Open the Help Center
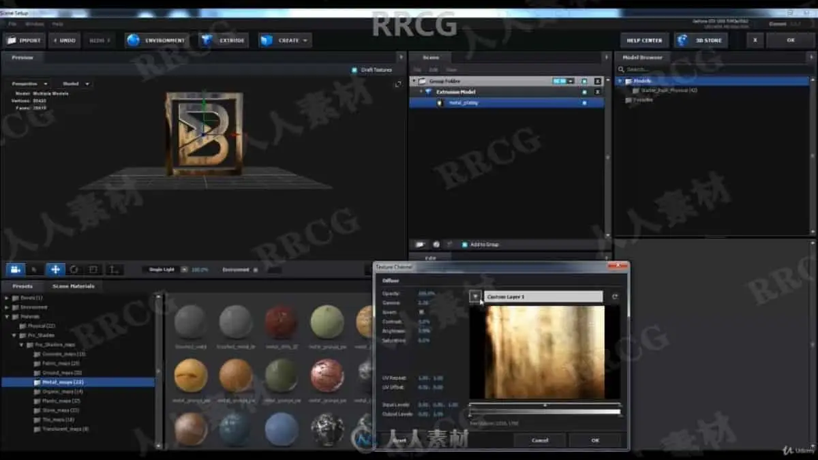Image resolution: width=818 pixels, height=460 pixels. tap(644, 40)
